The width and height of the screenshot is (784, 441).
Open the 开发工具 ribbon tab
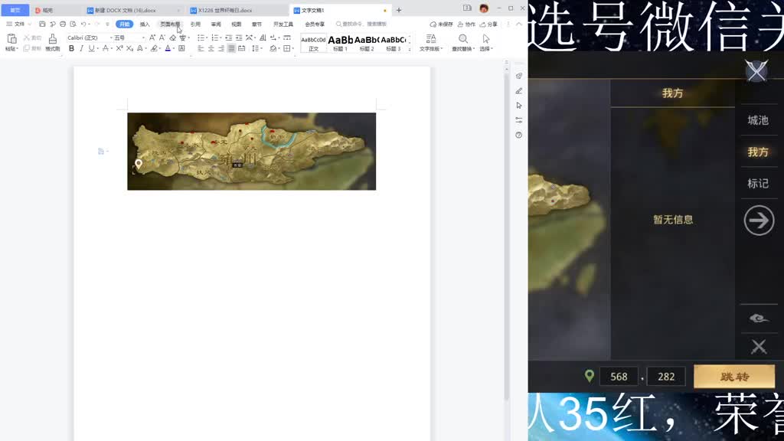pos(283,24)
